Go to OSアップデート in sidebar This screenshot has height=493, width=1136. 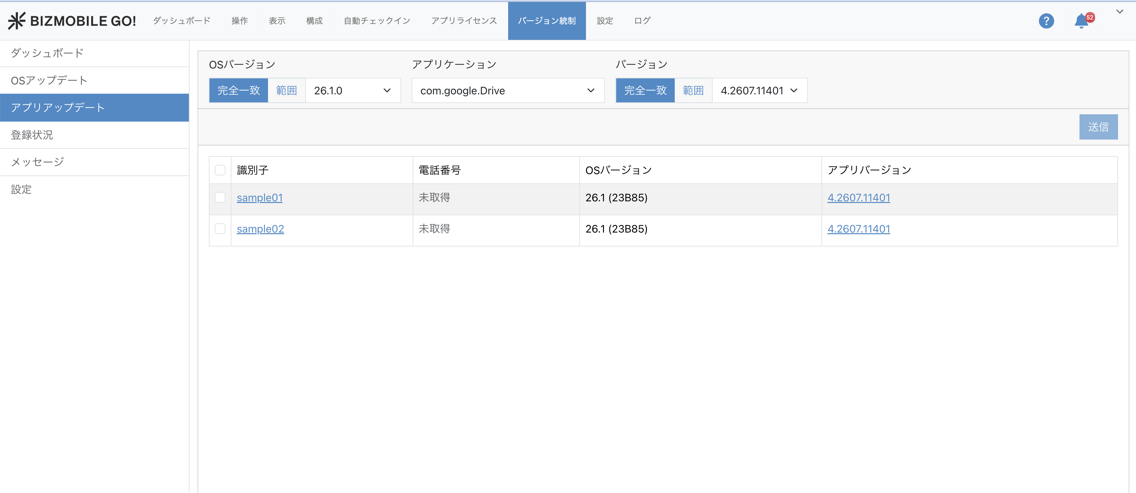tap(49, 80)
